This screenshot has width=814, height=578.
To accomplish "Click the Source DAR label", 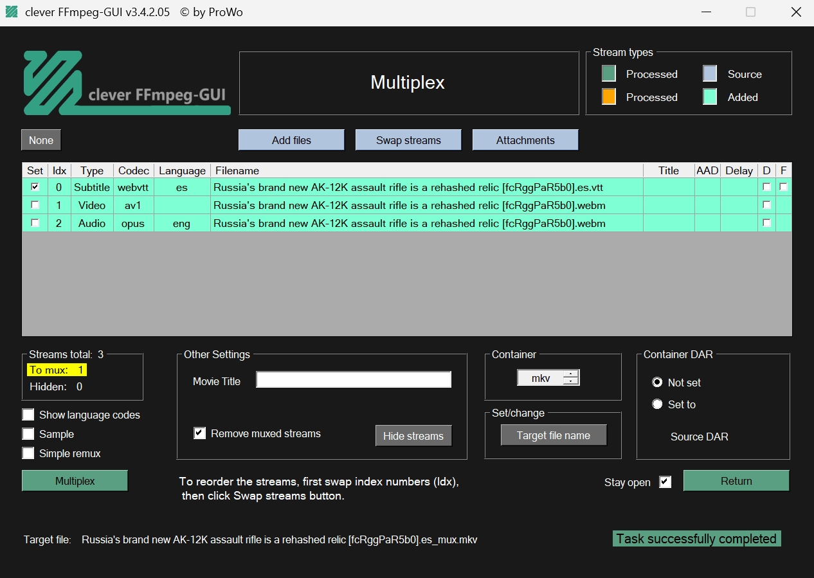I will click(700, 437).
